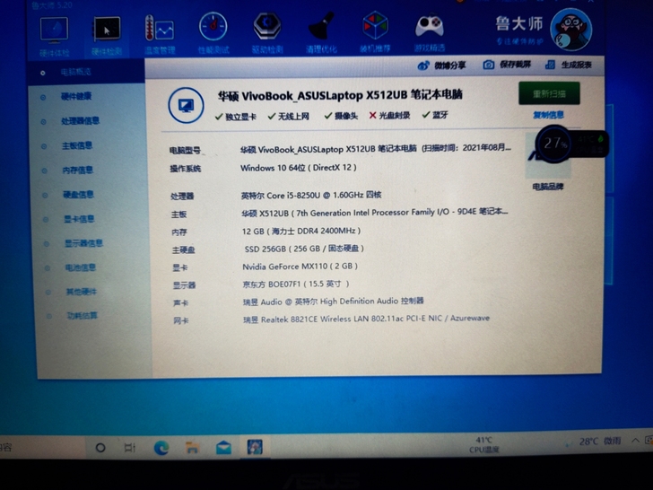Screen dimensions: 653x490
Task: Click 28°C weather widget in taskbar
Action: (593, 442)
